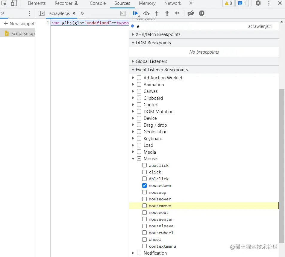The height and width of the screenshot is (257, 285).
Task: Collapse the Mouse event listeners group
Action: 133,159
